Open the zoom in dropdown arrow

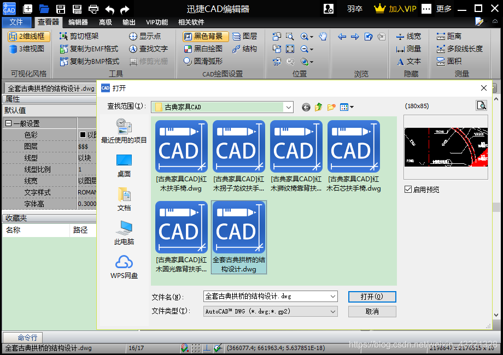(312, 37)
